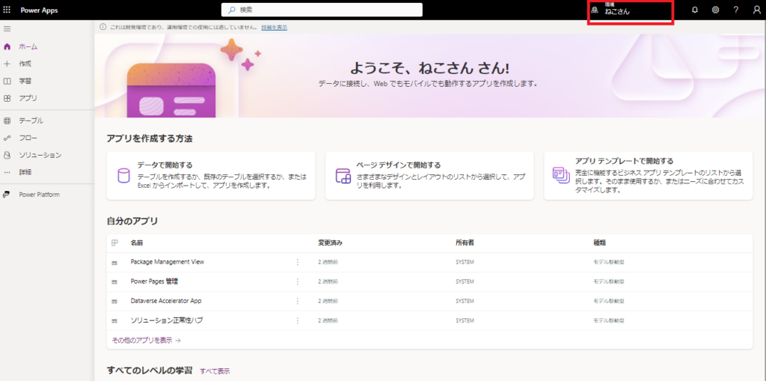766x381 pixels.
Task: Select the アプリ テンプレートで開始する card
Action: click(x=649, y=175)
